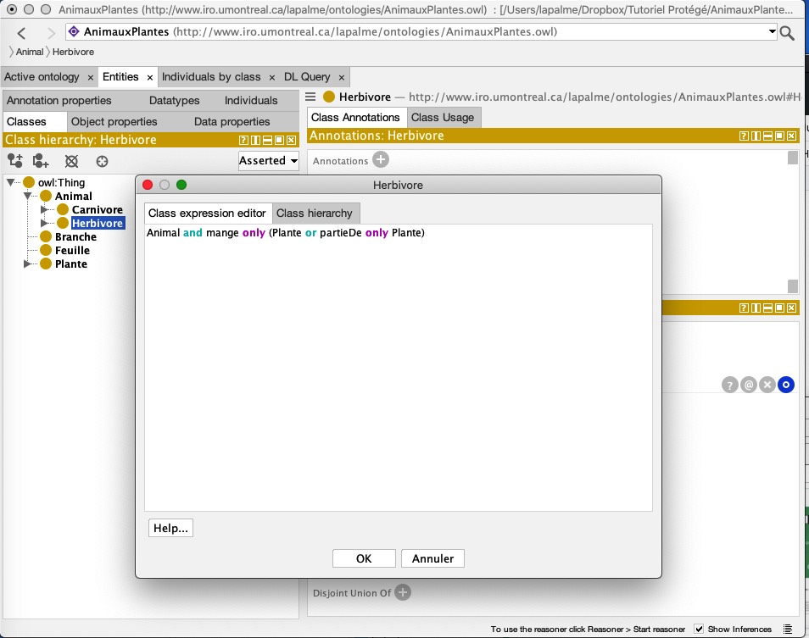Open the Asserted hierarchy dropdown
Viewport: 809px width, 638px height.
click(268, 160)
